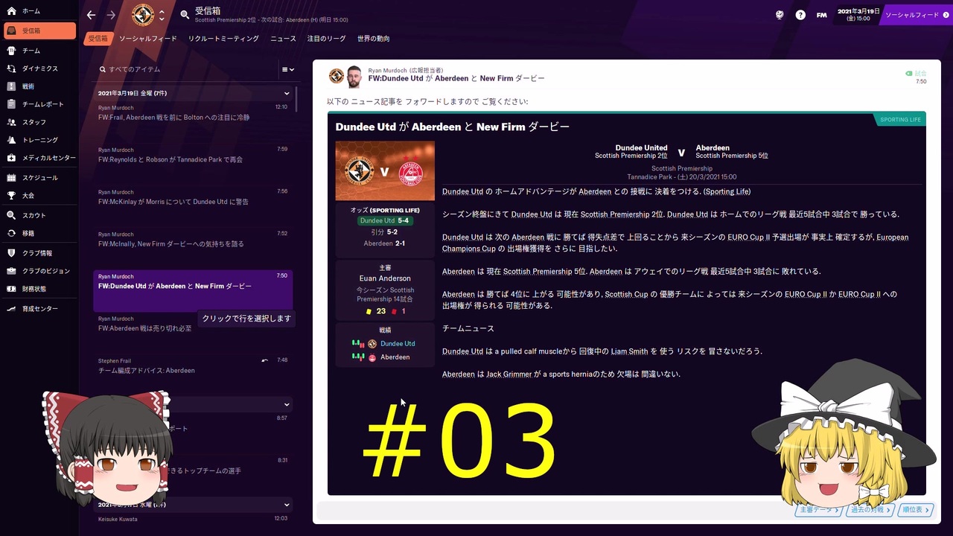Click the 過去の対戦 button
The width and height of the screenshot is (953, 536).
[x=871, y=510]
